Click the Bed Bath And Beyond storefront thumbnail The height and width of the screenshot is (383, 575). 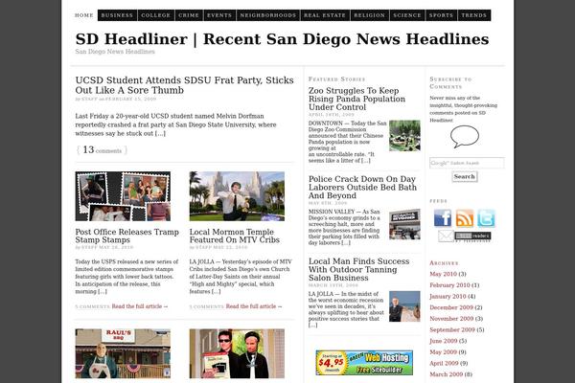click(x=404, y=224)
